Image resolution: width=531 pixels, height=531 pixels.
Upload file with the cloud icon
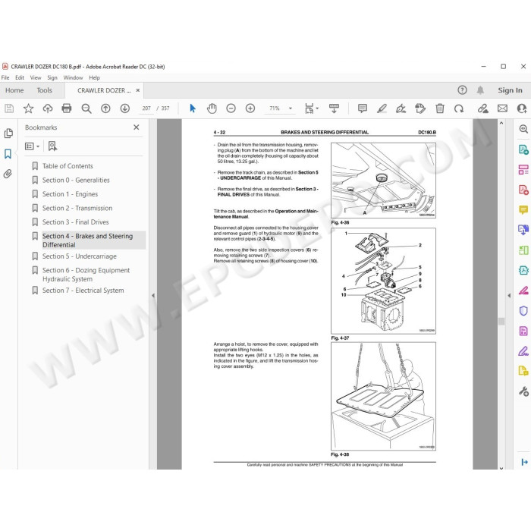(x=48, y=108)
